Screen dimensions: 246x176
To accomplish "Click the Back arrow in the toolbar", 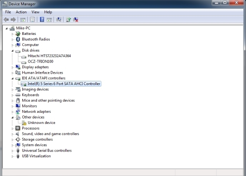I will pyautogui.click(x=6, y=20).
